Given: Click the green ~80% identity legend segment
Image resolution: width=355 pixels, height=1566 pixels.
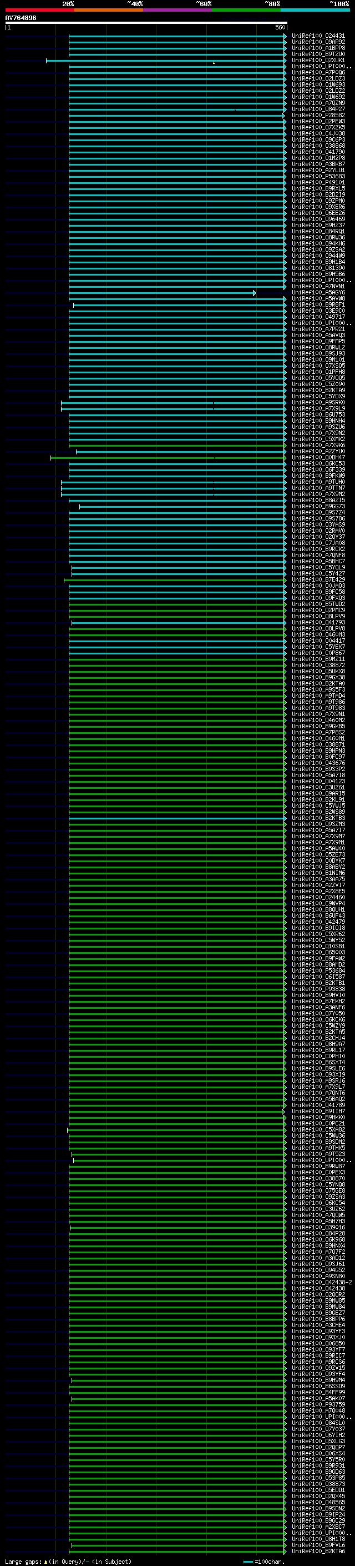Looking at the screenshot, I should (246, 10).
